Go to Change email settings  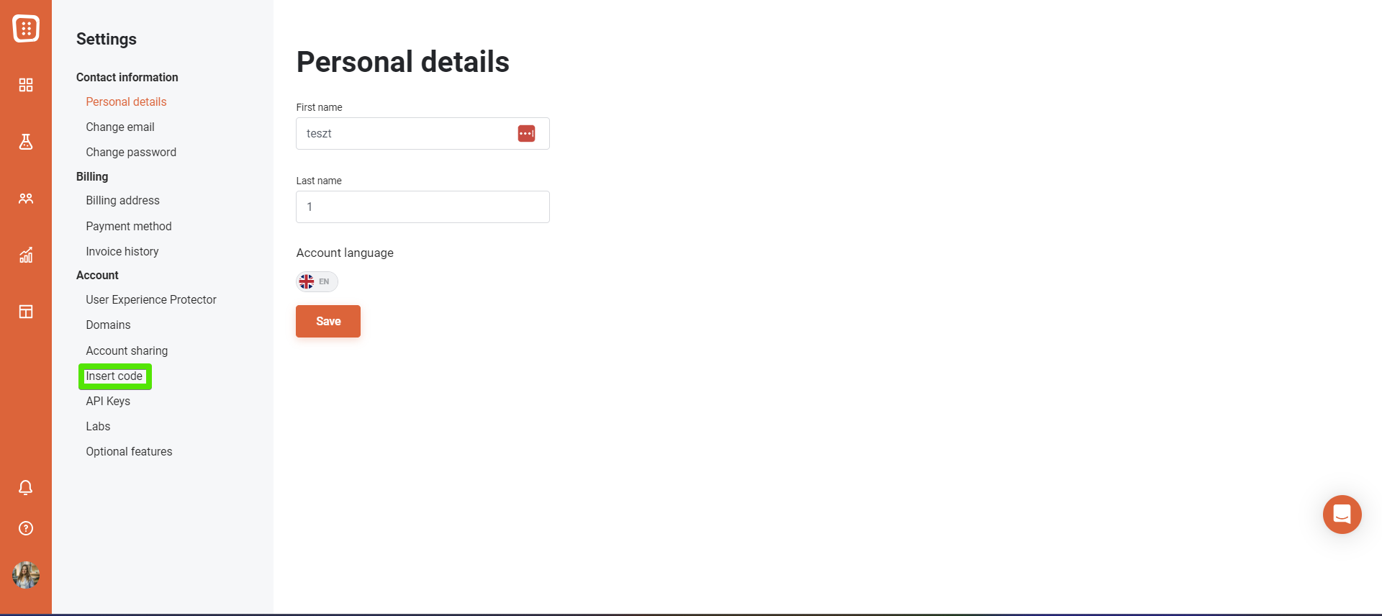pyautogui.click(x=120, y=127)
